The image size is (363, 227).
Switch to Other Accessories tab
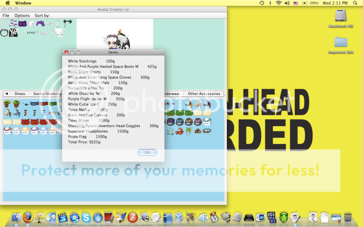(204, 94)
